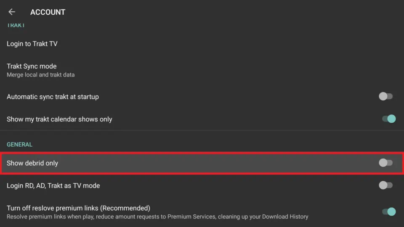Screen dimensions: 404x227
Task: Click the divider line above the GENERAL section
Action: tap(202, 130)
